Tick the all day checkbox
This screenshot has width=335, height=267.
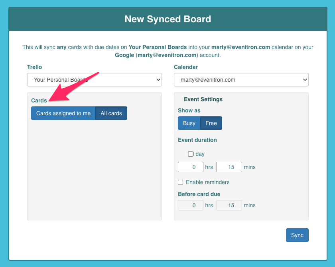click(191, 154)
